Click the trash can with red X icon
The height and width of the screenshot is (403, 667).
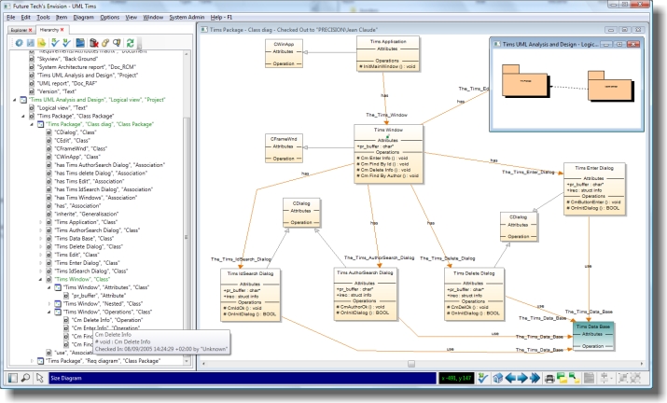coord(93,43)
